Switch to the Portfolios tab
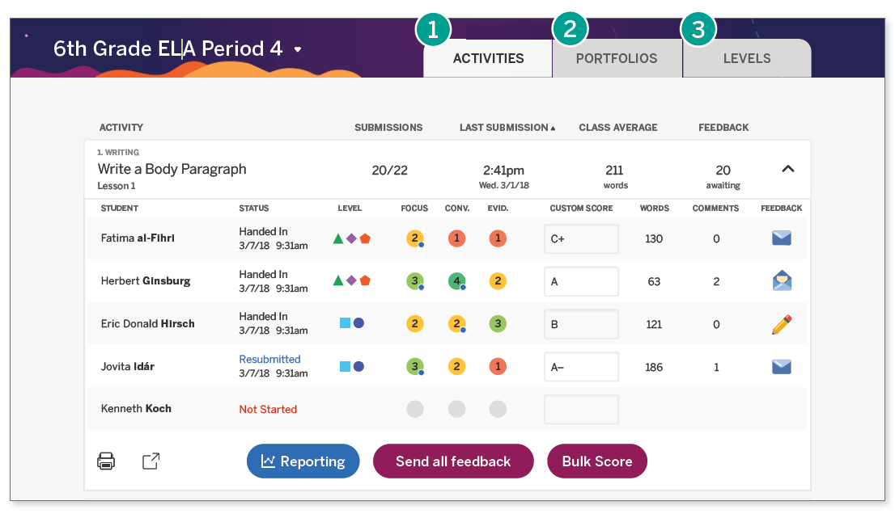This screenshot has width=895, height=514. tap(617, 58)
